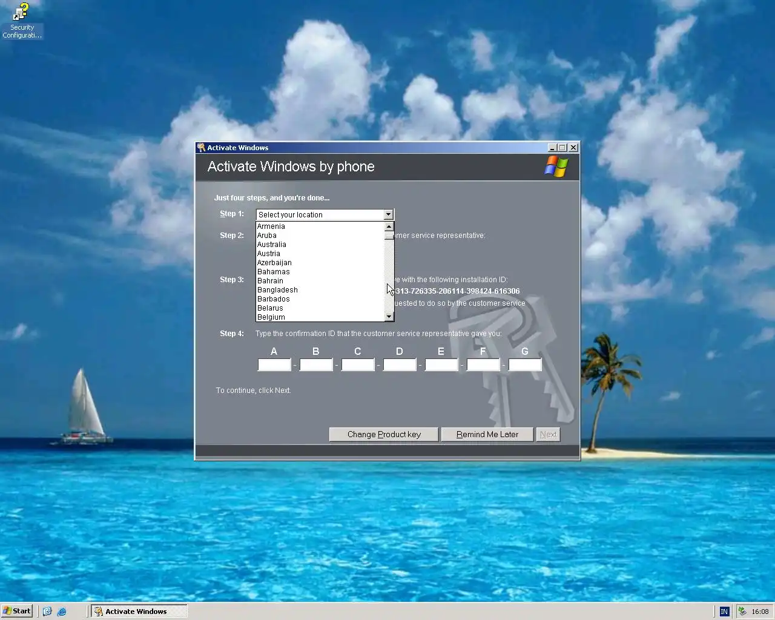Choose Barbados from location list

tap(320, 299)
